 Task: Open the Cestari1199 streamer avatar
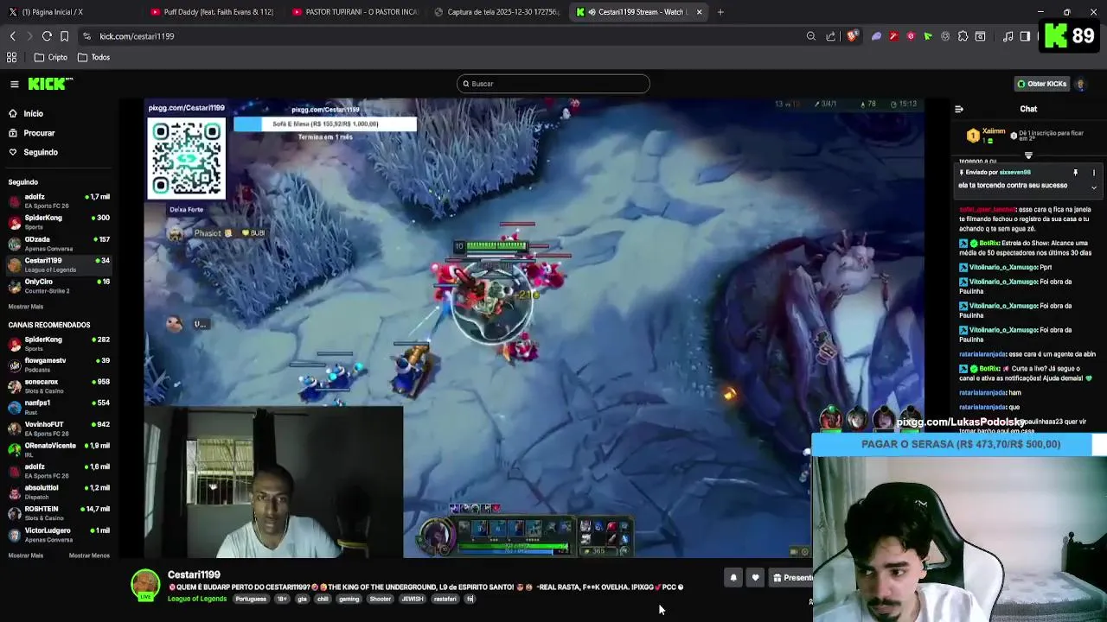pyautogui.click(x=145, y=585)
